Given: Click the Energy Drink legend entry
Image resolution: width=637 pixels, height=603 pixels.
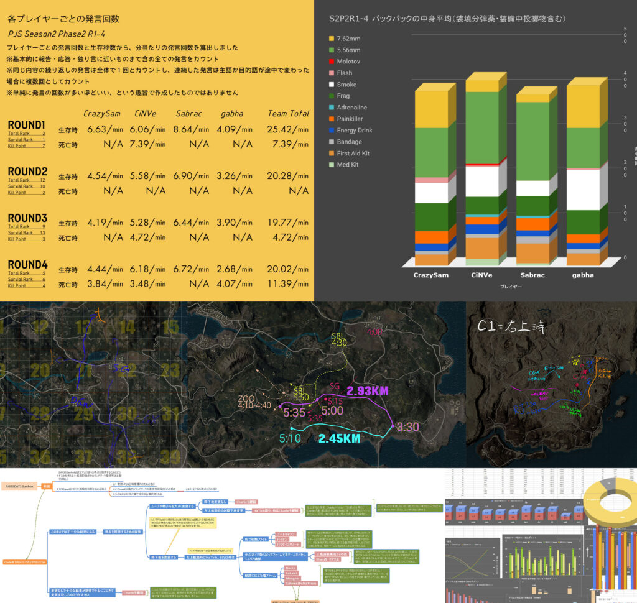Looking at the screenshot, I should point(353,131).
